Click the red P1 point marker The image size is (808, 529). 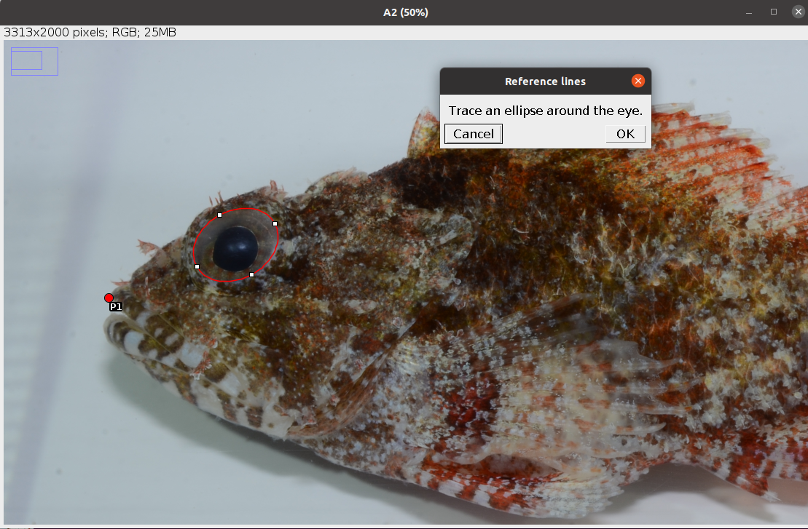tap(109, 298)
